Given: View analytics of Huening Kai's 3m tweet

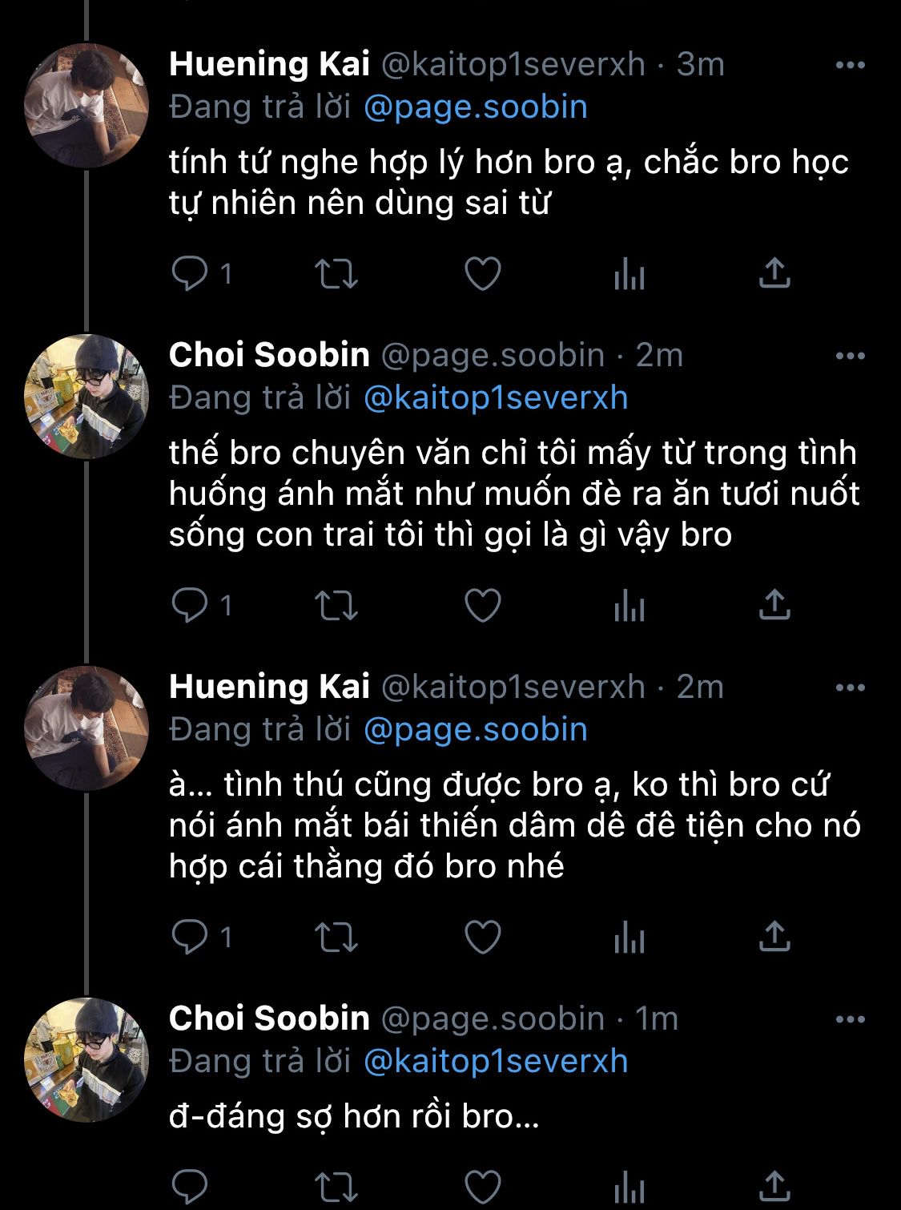Looking at the screenshot, I should [629, 274].
